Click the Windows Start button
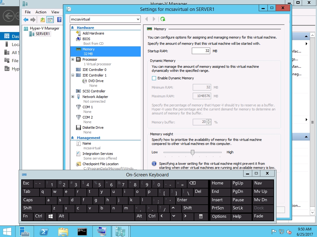317x237 pixels. [7, 231]
